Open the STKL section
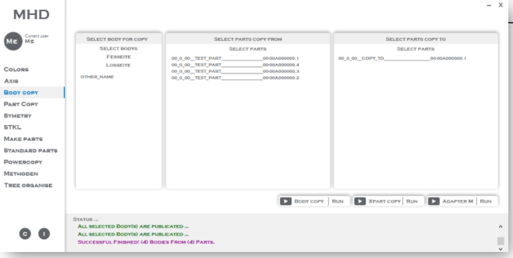Viewport: 513px width, 258px height. click(x=13, y=127)
